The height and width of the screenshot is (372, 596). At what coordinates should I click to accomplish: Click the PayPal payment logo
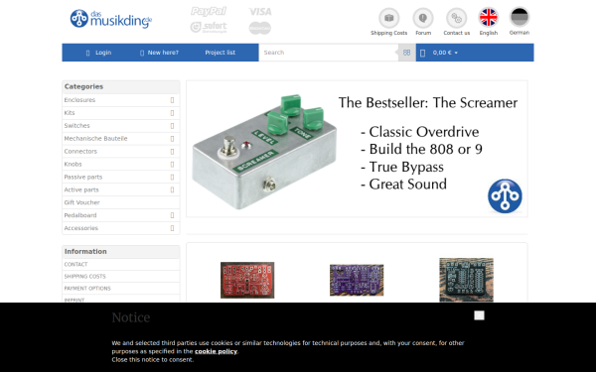coord(209,11)
